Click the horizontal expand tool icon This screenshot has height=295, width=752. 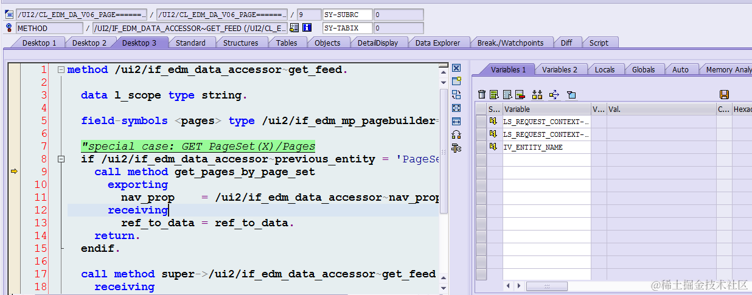(x=457, y=121)
